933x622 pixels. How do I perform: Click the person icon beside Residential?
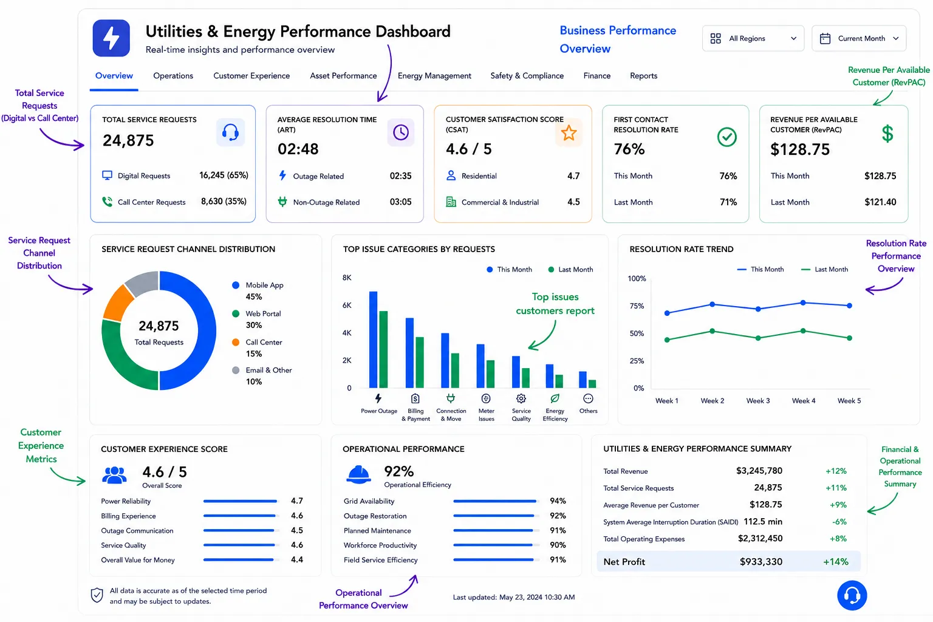coord(451,176)
